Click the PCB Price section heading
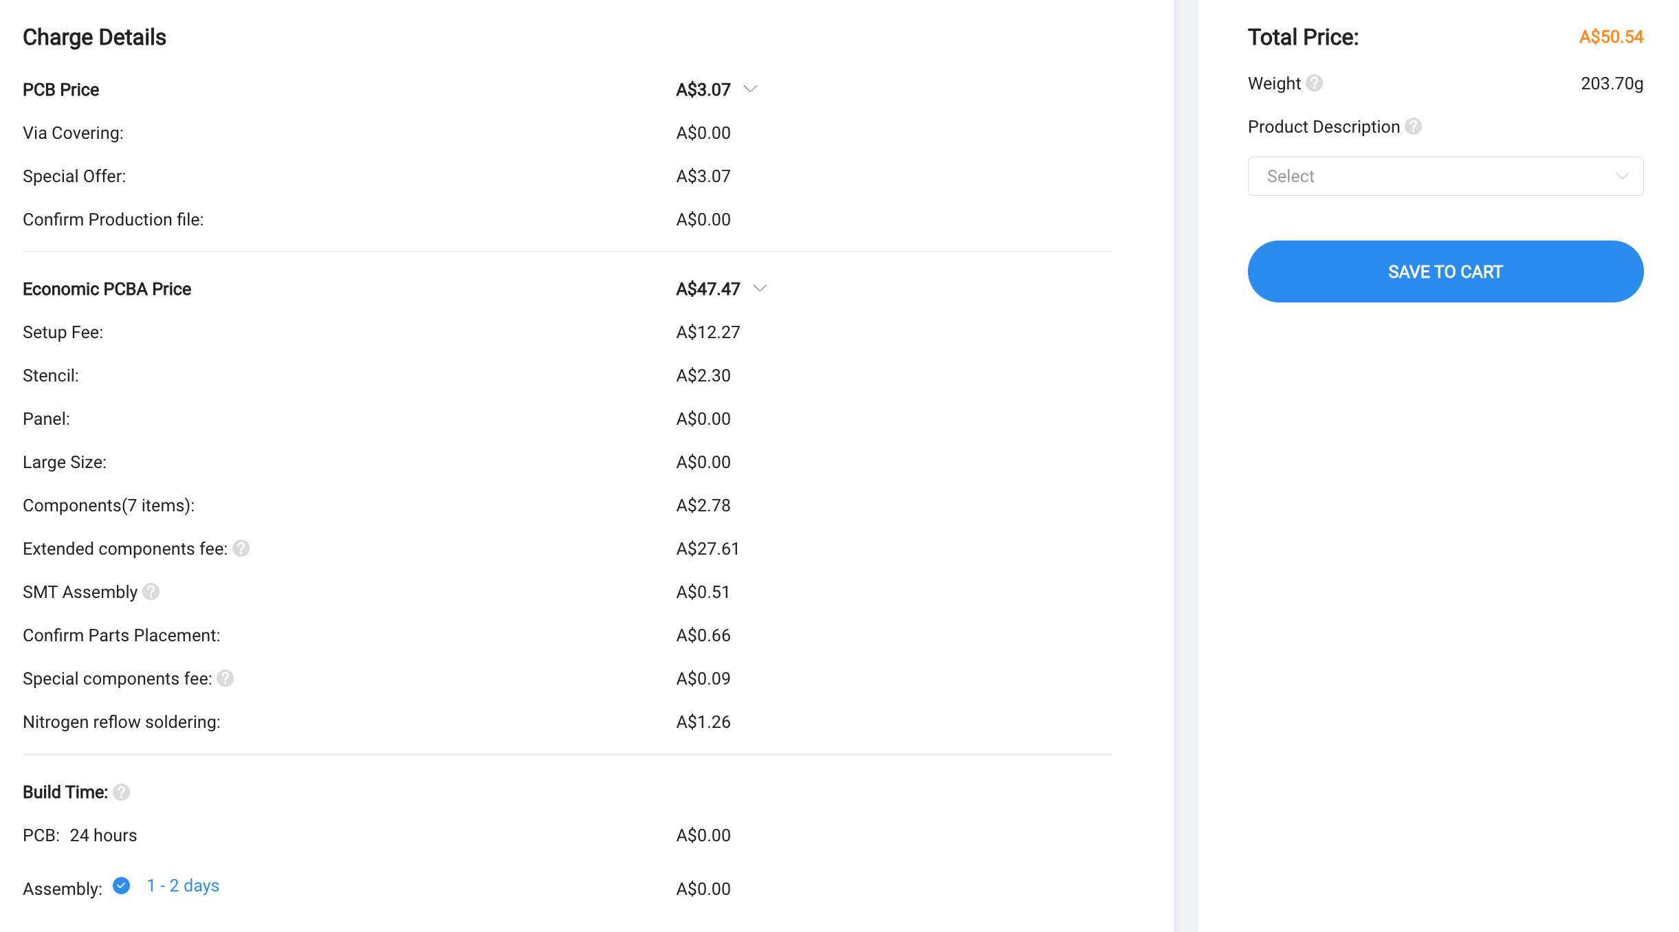Image resolution: width=1679 pixels, height=932 pixels. (61, 90)
